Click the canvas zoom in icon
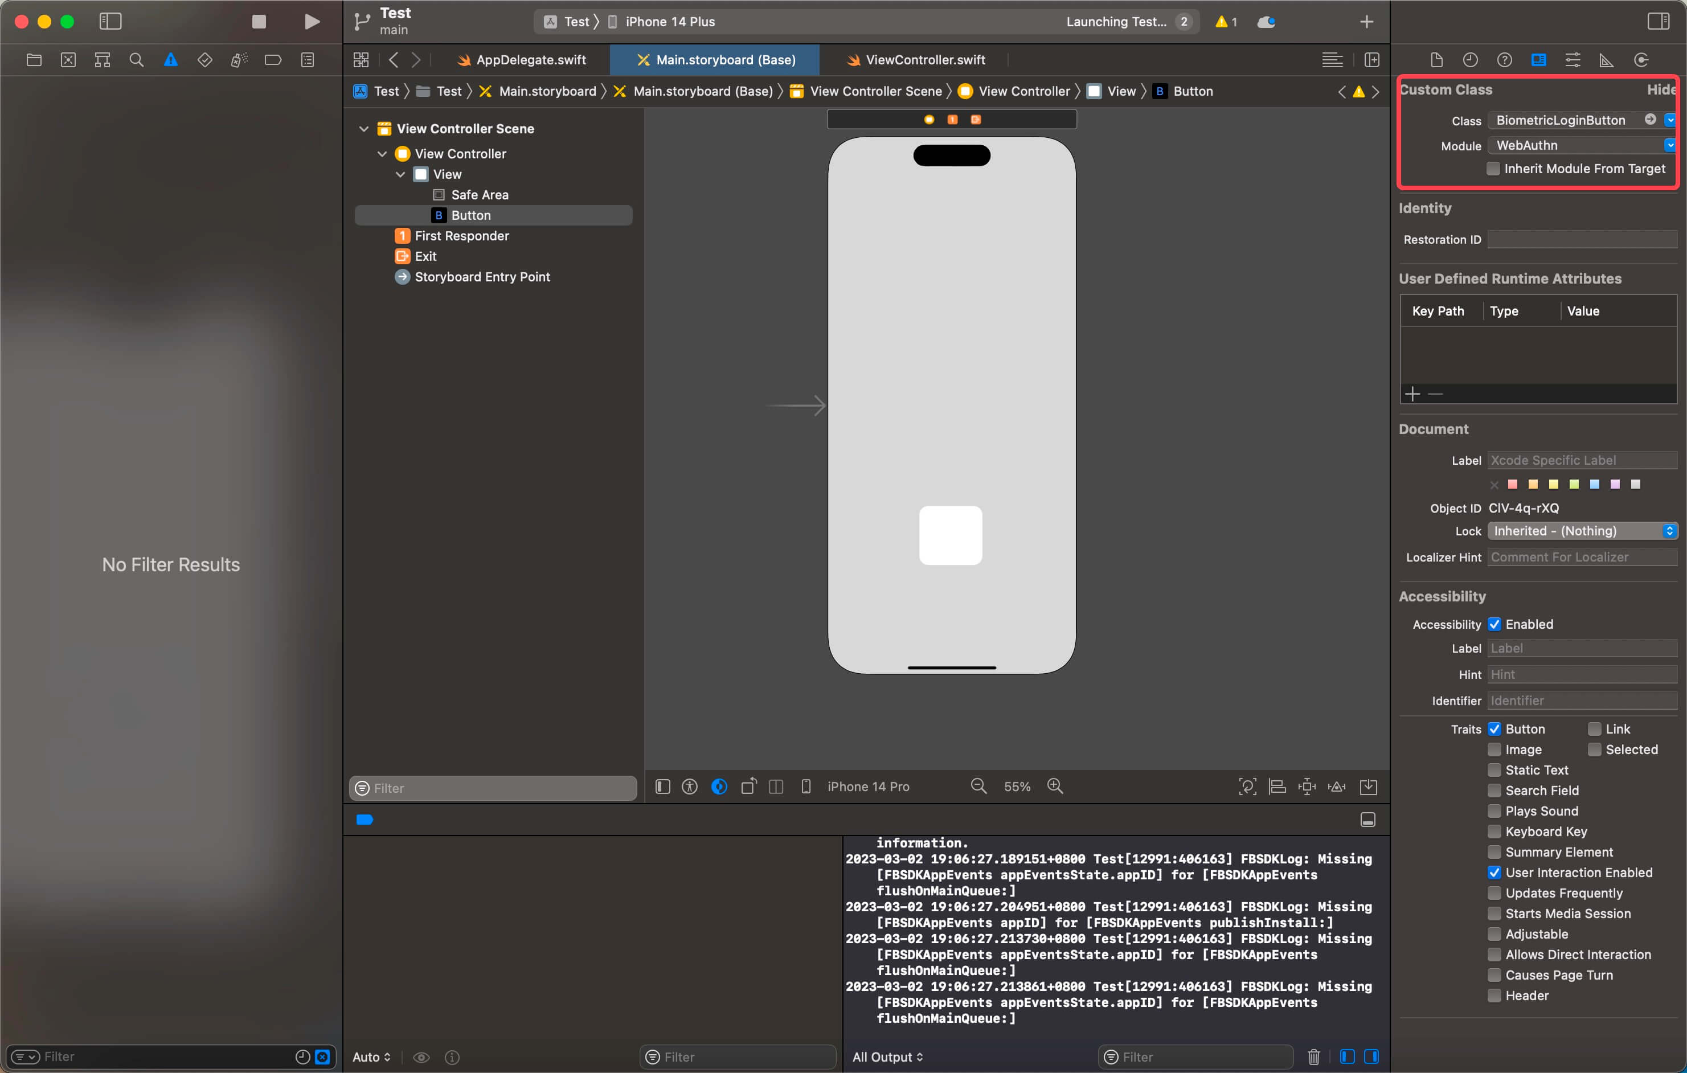This screenshot has height=1073, width=1687. (1055, 786)
